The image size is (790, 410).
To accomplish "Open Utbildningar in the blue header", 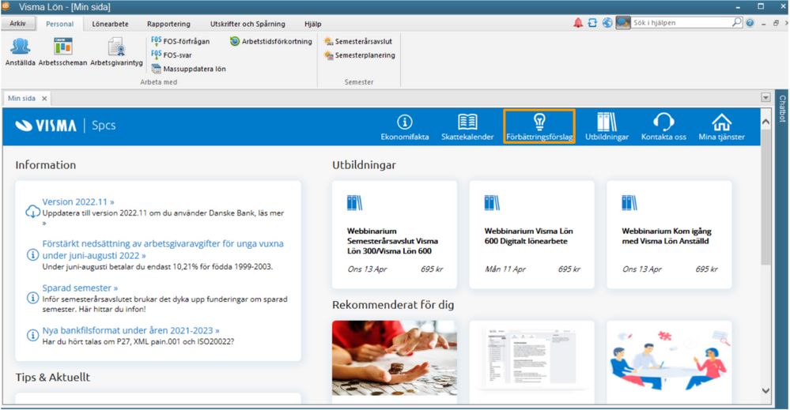I will coord(607,125).
